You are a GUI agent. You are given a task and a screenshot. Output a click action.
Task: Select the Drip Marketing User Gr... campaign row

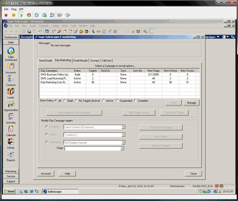[x=119, y=82]
